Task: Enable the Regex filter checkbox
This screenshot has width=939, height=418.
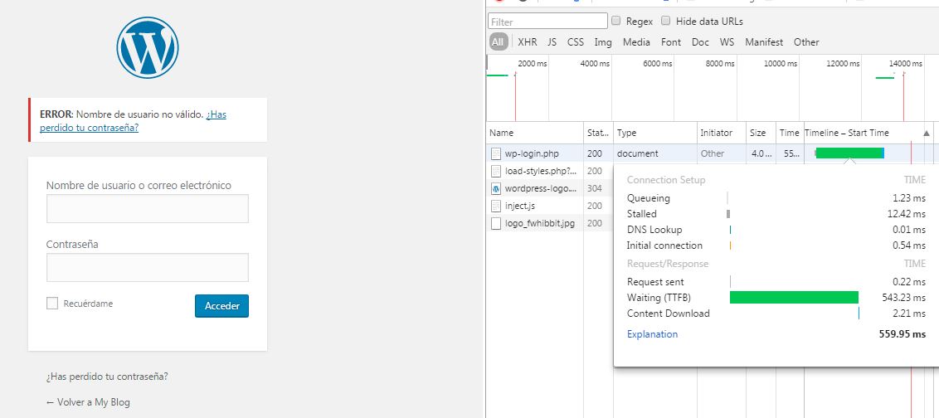Action: click(616, 21)
